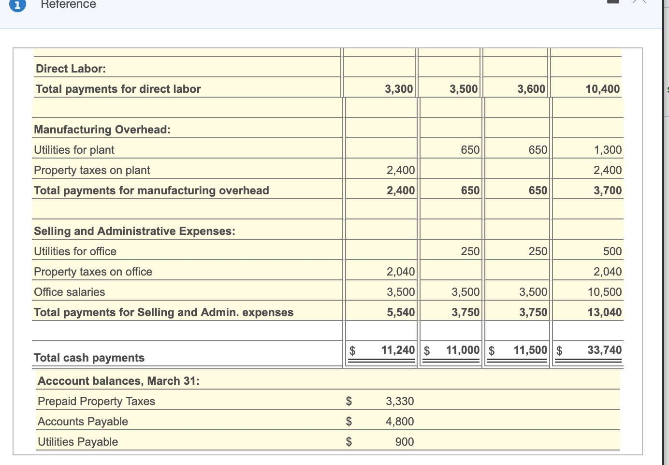669x465 pixels.
Task: Select 'Utilities for office' row label
Action: click(x=75, y=251)
